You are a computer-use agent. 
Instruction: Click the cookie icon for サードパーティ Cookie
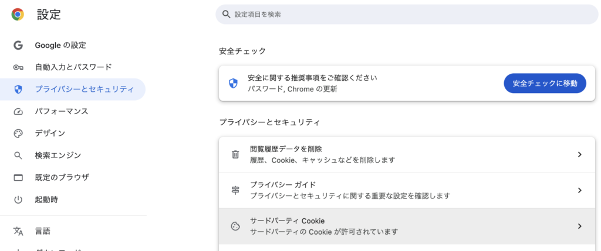click(x=235, y=226)
